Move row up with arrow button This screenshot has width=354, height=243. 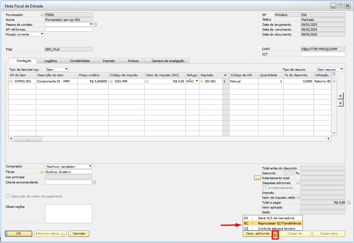tap(340, 96)
